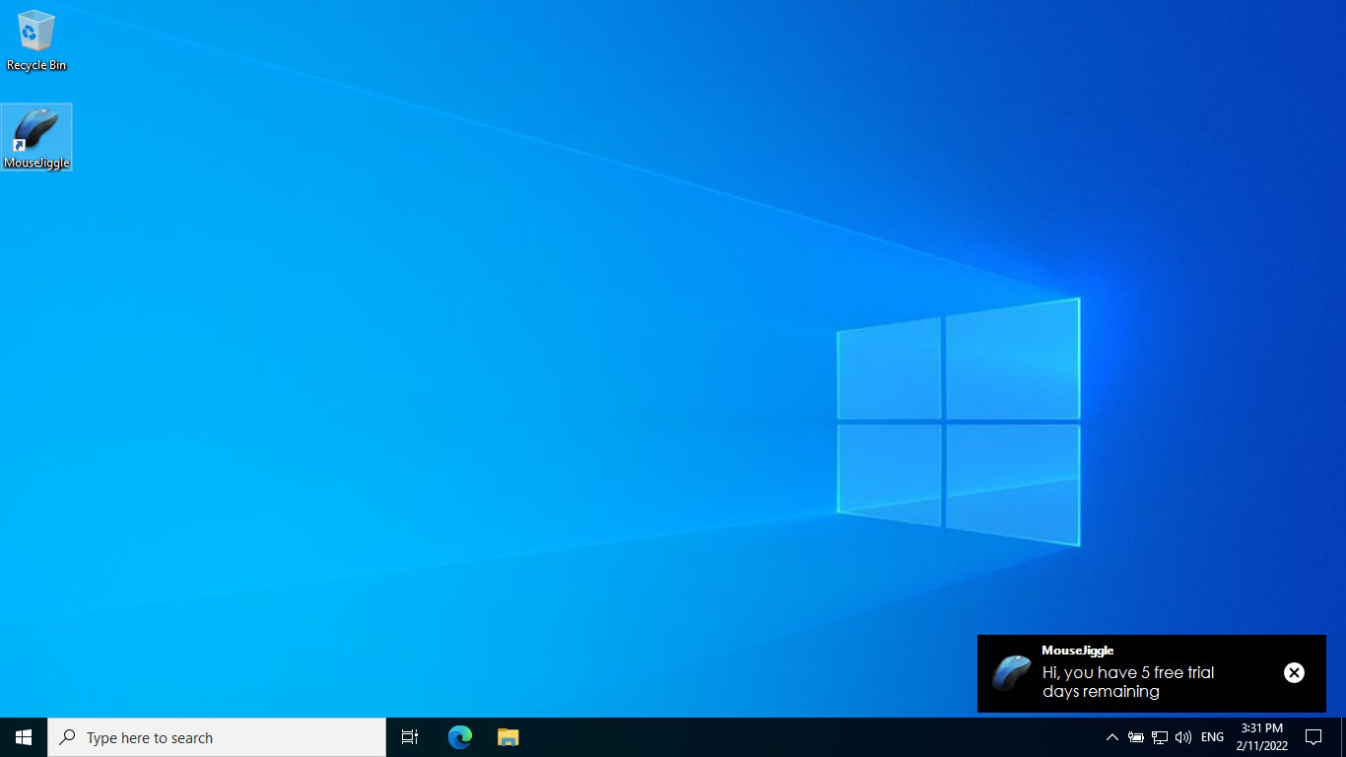
Task: Open Action Center from the taskbar corner
Action: (1313, 736)
